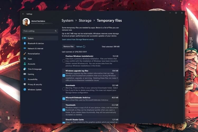The width and height of the screenshot is (198, 132).
Task: Open Windows Update sync icon
Action: click(x=25, y=89)
